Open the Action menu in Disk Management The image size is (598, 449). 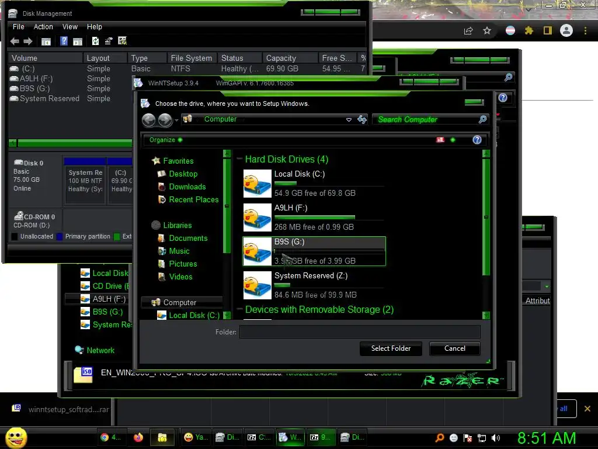tap(43, 27)
